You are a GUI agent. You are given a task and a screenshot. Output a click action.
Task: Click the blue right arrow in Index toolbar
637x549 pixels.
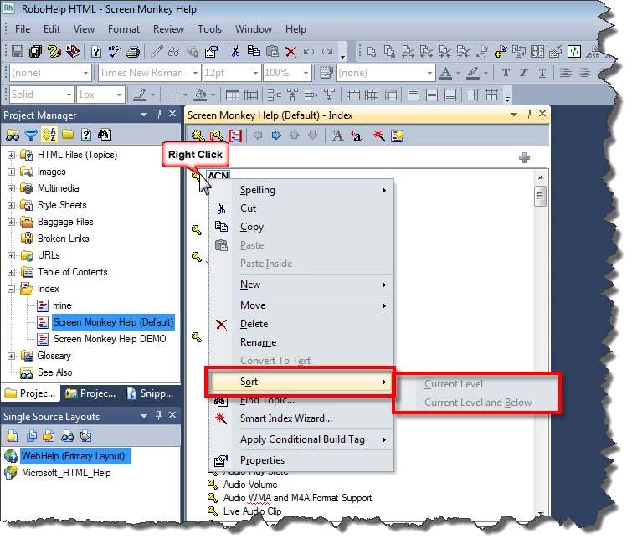276,135
